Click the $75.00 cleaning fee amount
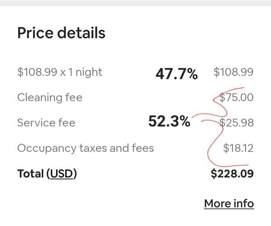The height and width of the screenshot is (226, 271). pos(236,97)
